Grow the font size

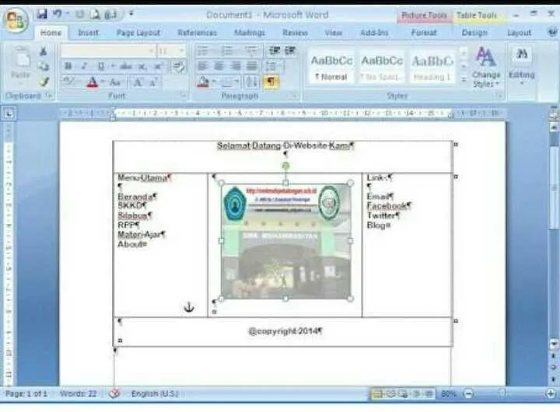point(138,82)
